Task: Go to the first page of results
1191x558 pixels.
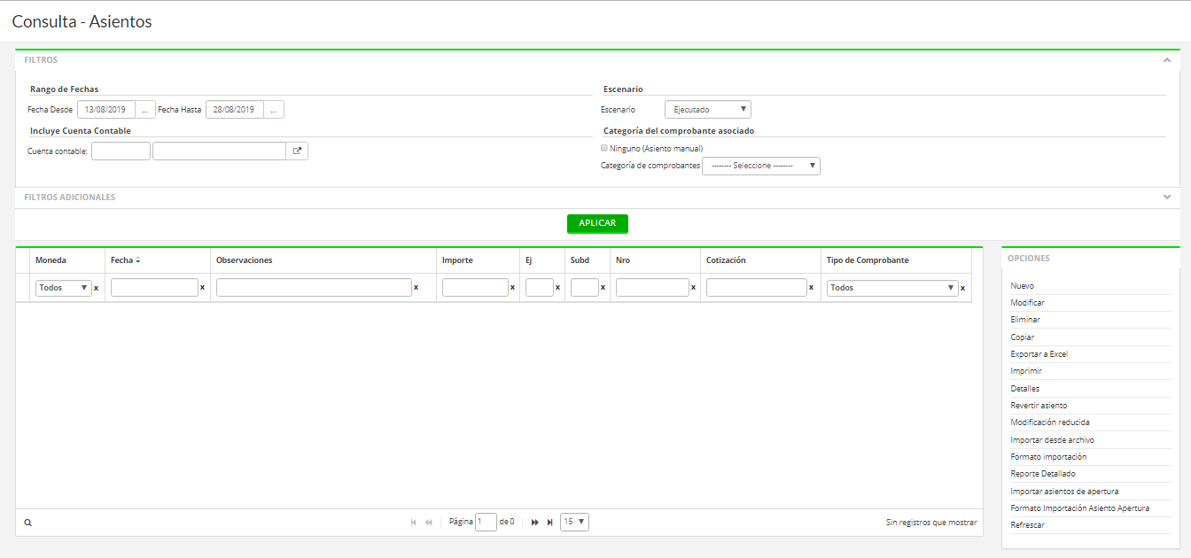Action: pos(414,523)
